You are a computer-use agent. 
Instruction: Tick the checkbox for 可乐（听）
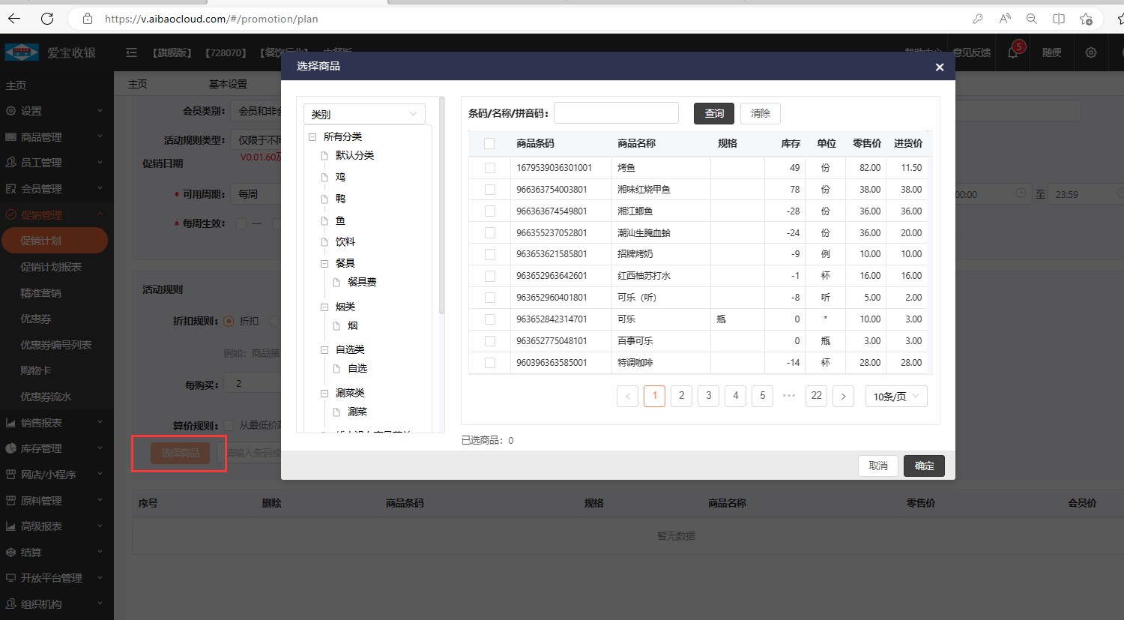[490, 298]
